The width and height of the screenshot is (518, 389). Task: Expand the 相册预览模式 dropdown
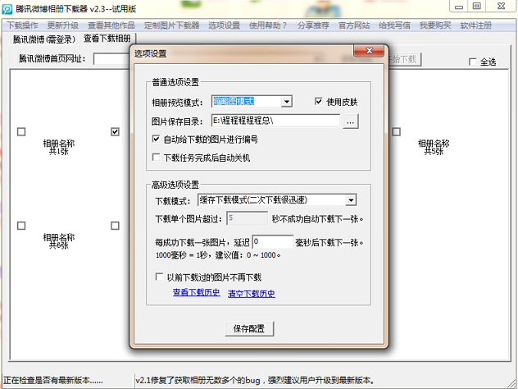(x=287, y=101)
